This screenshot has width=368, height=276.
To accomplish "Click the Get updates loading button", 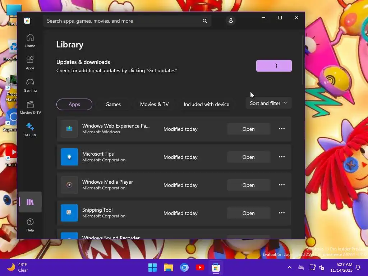I will coord(274,66).
